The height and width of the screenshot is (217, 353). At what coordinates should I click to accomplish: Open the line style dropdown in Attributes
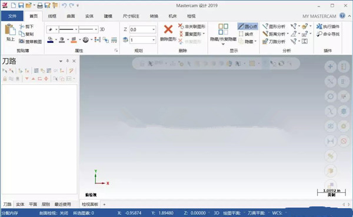point(76,29)
